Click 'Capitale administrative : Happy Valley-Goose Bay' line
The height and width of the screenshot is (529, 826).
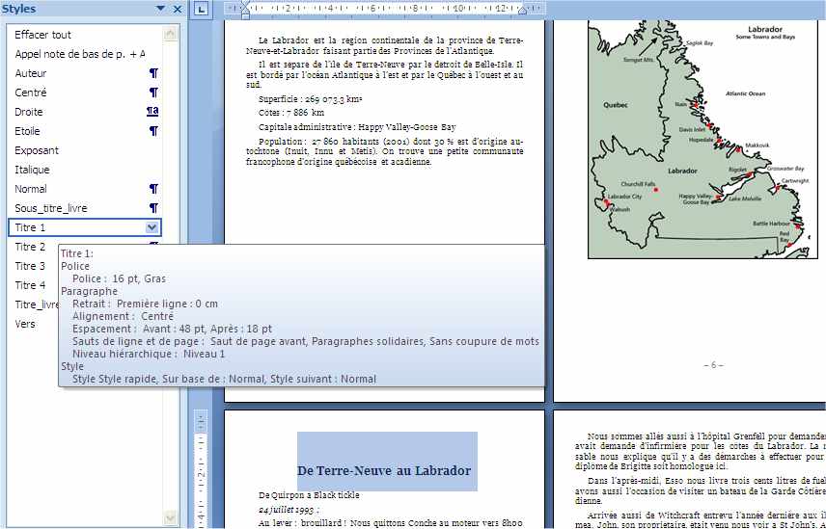click(357, 127)
